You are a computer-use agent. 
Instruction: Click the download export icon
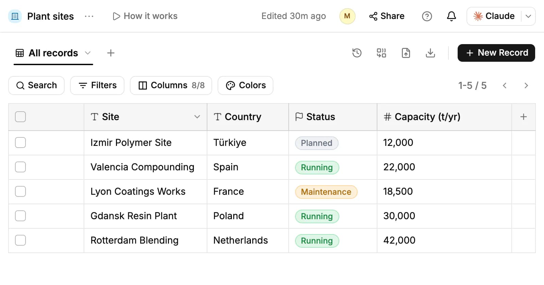tap(430, 53)
